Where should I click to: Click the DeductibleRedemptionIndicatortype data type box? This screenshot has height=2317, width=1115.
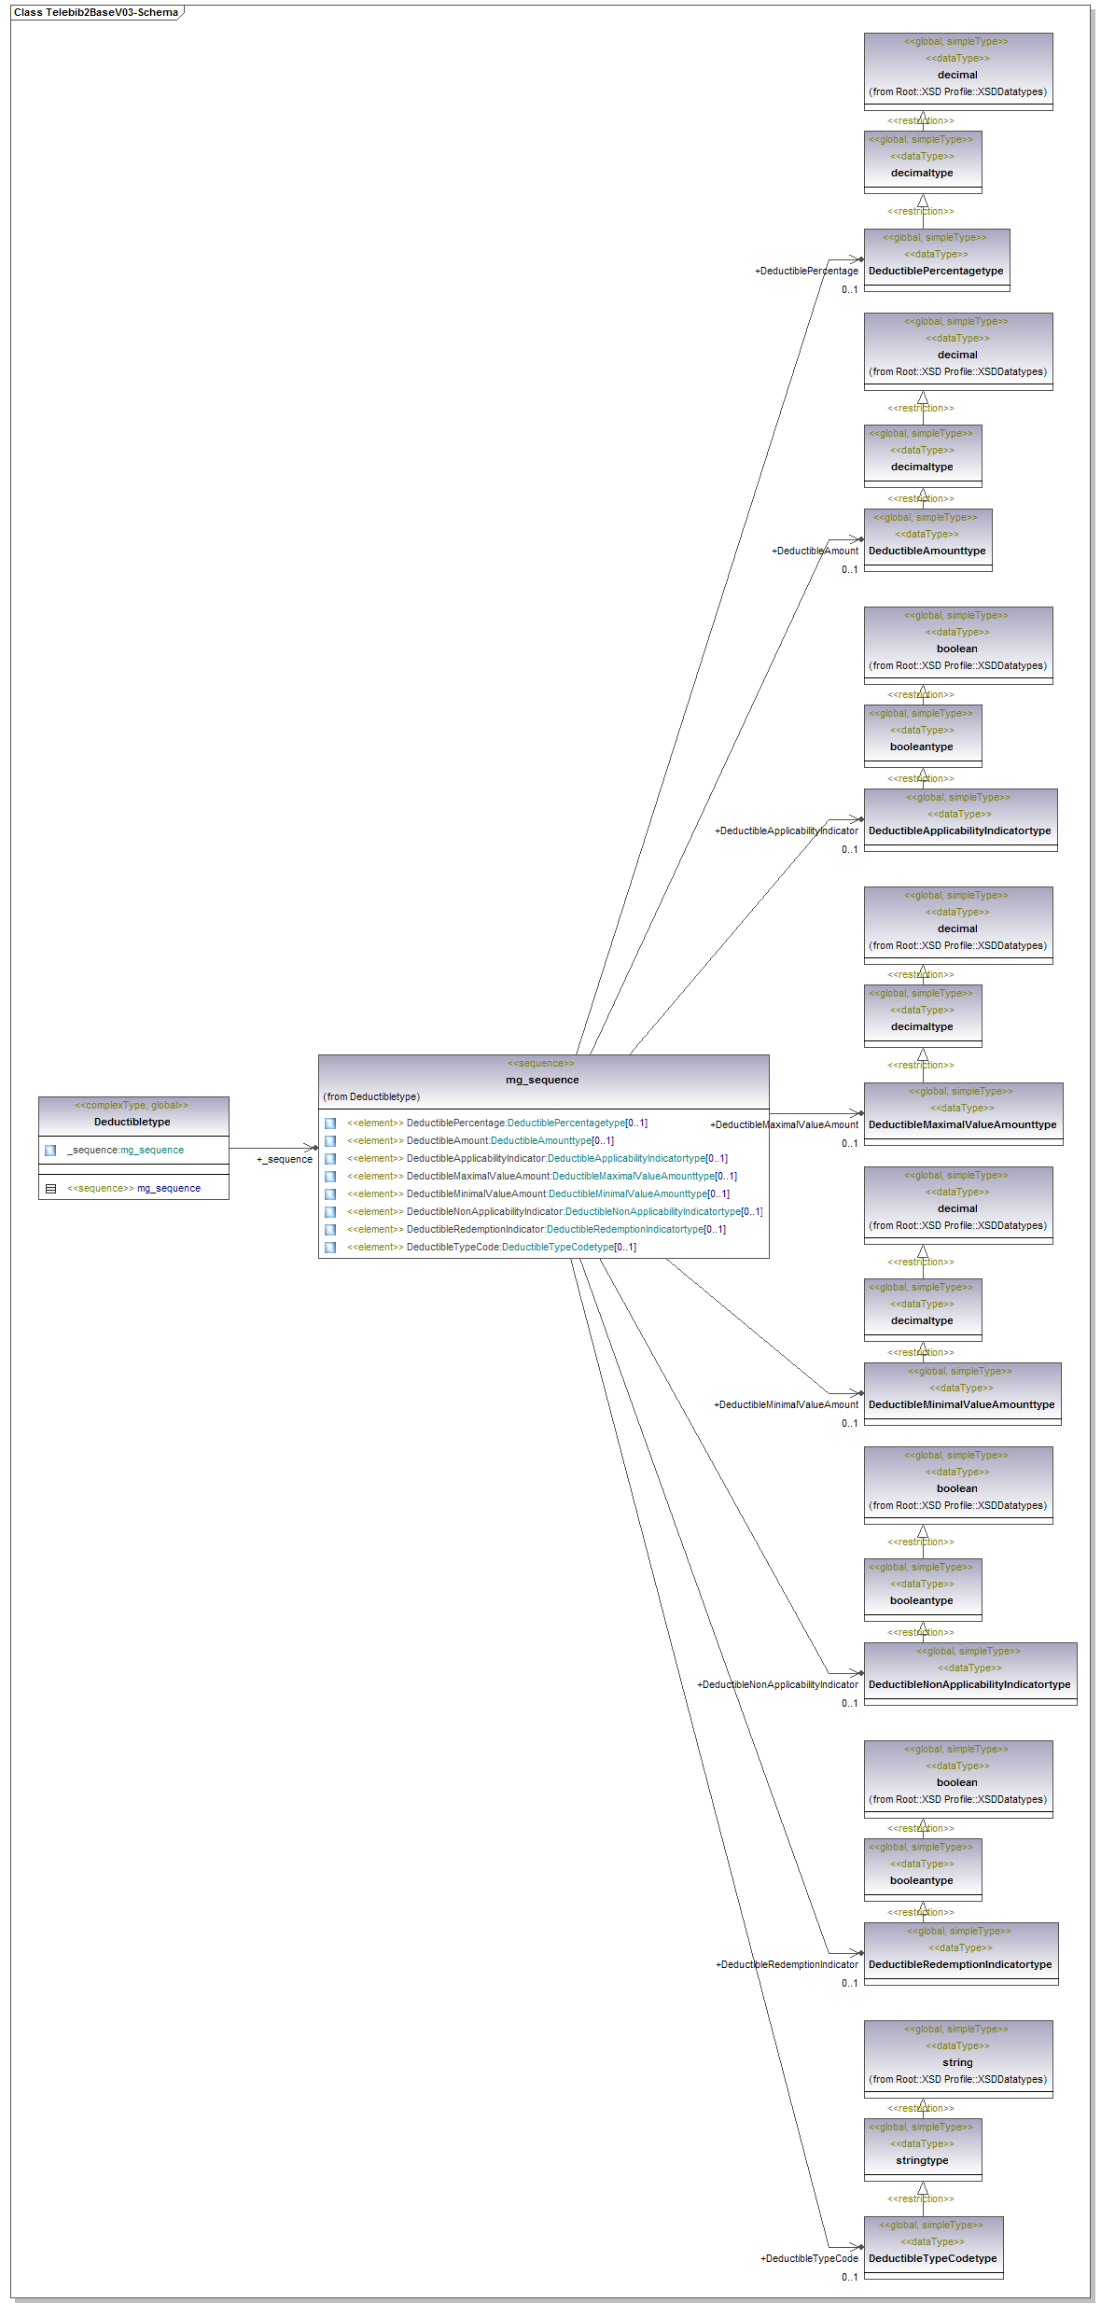pos(960,1964)
